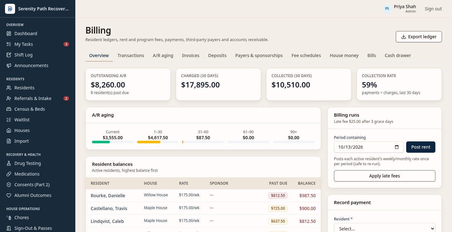
Task: Open Dashboard via its grid icon
Action: 9,34
